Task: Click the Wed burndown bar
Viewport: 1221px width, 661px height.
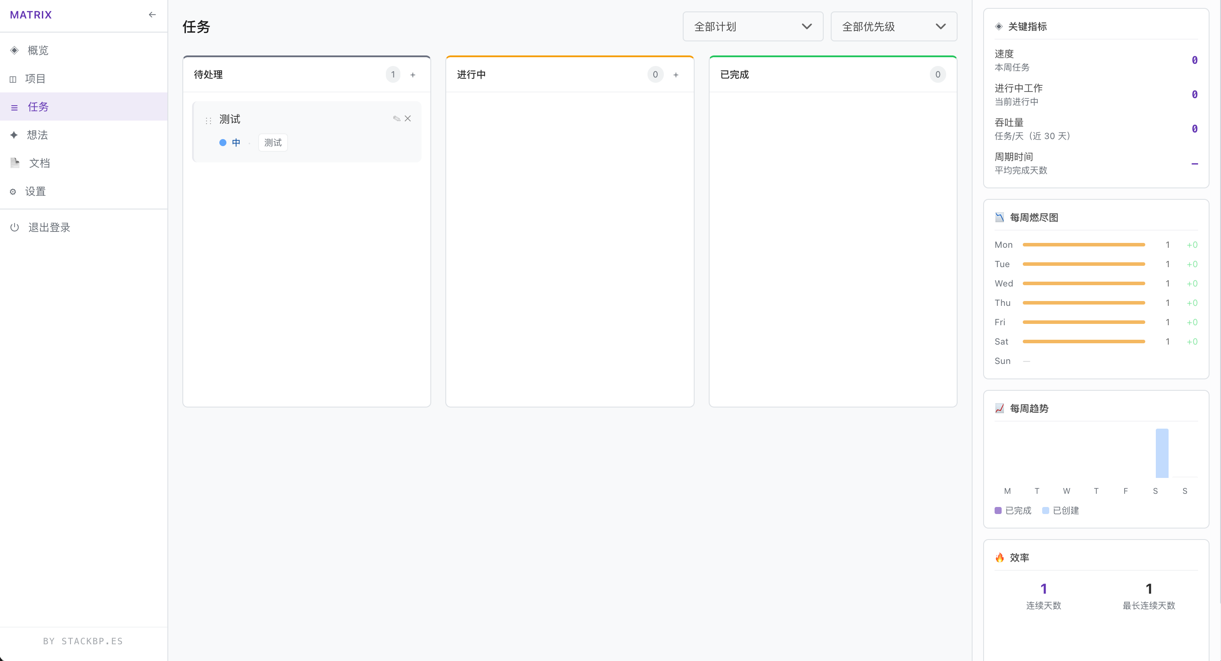Action: click(1084, 283)
